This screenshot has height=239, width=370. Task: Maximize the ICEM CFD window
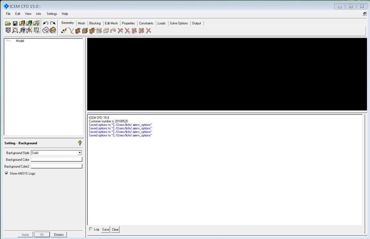tap(351, 6)
